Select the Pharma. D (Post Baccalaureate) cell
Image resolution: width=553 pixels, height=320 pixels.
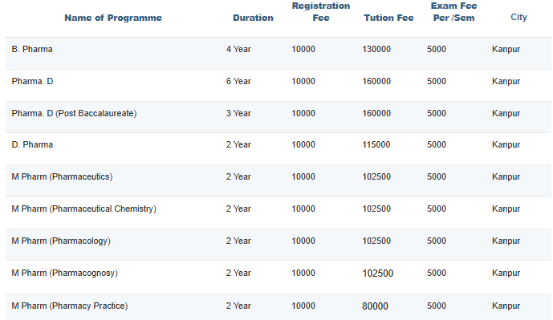(74, 113)
